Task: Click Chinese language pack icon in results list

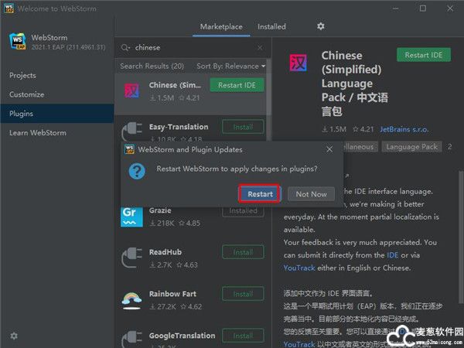Action: (131, 90)
